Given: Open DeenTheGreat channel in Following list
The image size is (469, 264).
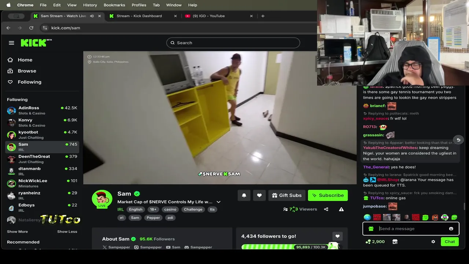Looking at the screenshot, I should coord(42,159).
